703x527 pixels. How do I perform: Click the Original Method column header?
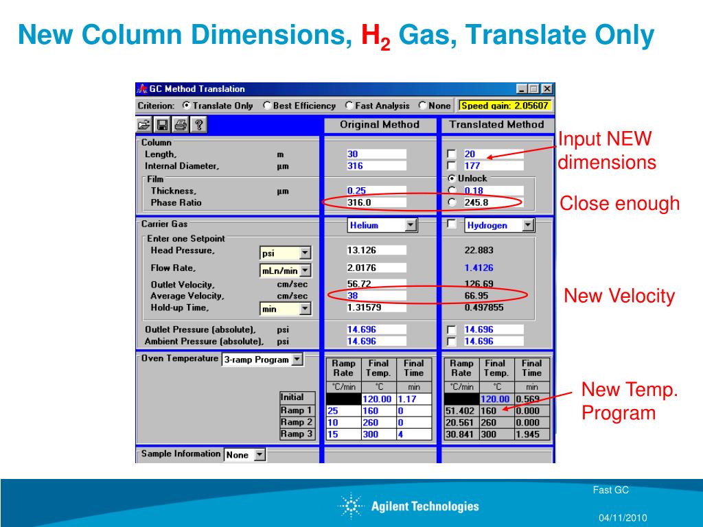[x=380, y=125]
